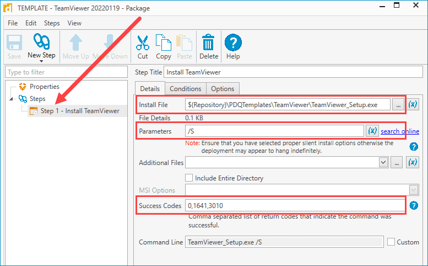Image resolution: width=428 pixels, height=266 pixels.
Task: Edit the Step Title field
Action: coord(293,72)
